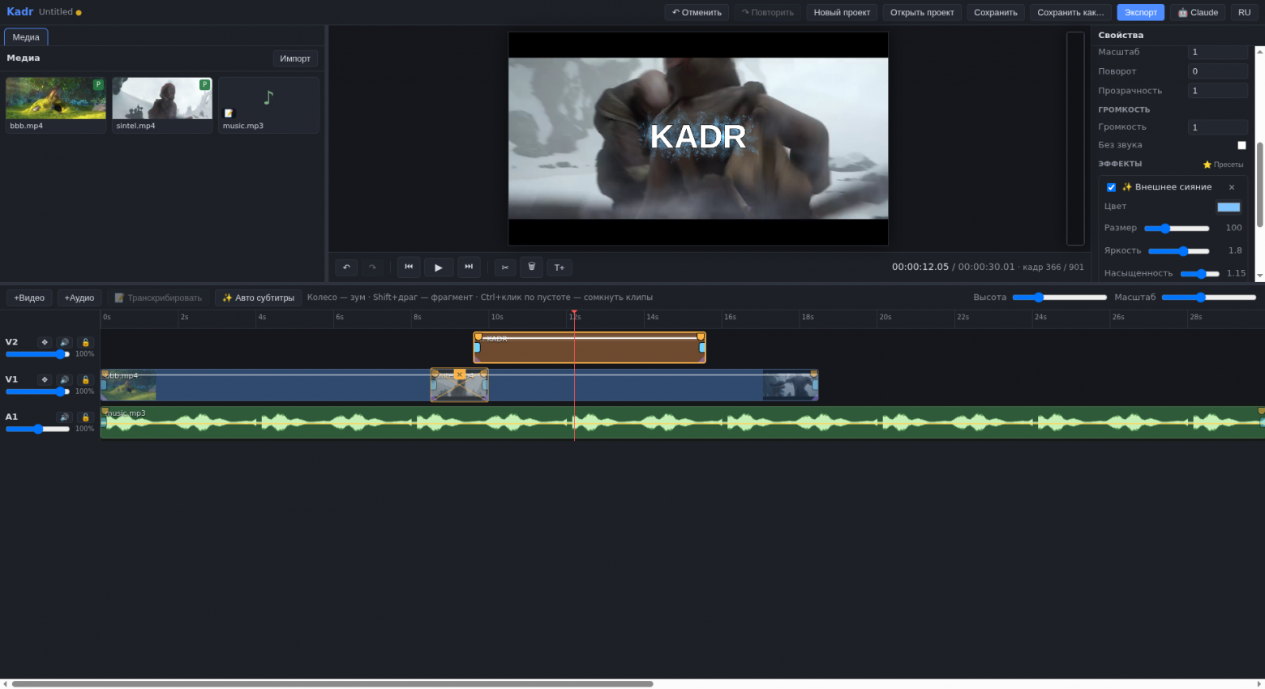Add a text title with the T+ button
Image resolution: width=1265 pixels, height=689 pixels.
[559, 267]
